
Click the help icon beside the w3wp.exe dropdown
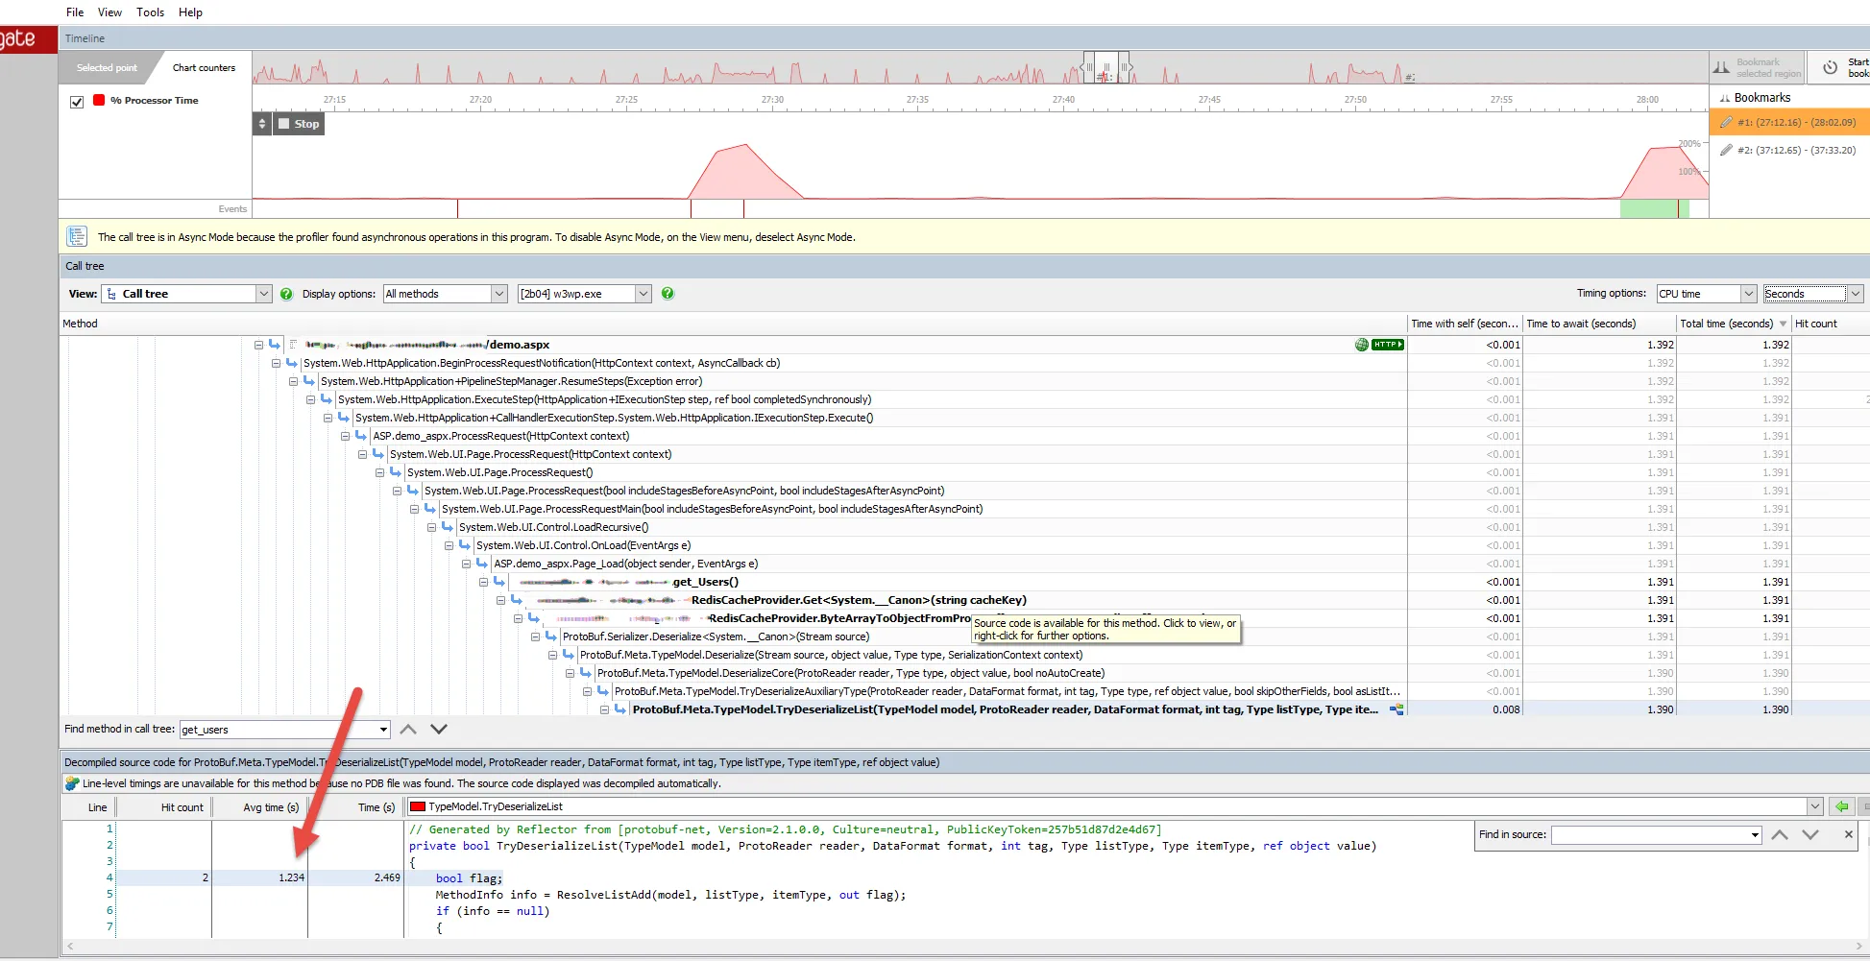click(668, 294)
